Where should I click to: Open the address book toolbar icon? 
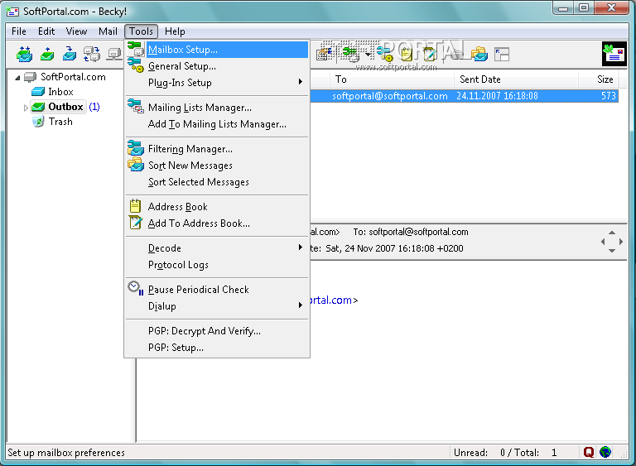pos(406,54)
